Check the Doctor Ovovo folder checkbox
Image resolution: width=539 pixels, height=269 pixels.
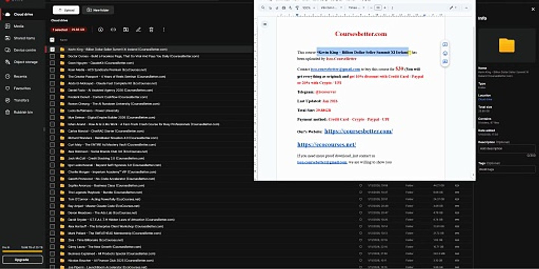[x=52, y=56]
